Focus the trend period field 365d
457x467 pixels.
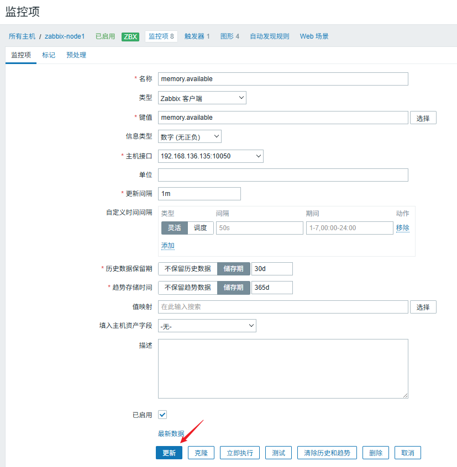point(272,288)
